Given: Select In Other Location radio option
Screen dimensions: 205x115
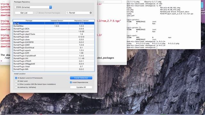Looking at the screenshot, I should coord(16,84).
